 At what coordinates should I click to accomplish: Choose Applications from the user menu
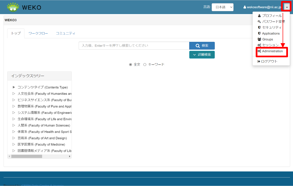coord(271,34)
